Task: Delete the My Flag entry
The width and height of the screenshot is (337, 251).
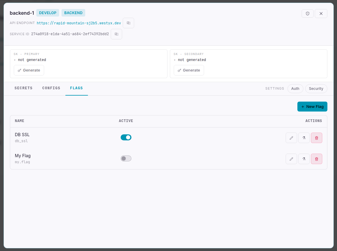Action: click(x=316, y=159)
